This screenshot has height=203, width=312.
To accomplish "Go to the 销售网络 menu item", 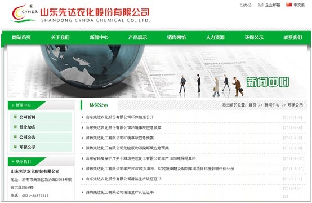I will tap(176, 37).
